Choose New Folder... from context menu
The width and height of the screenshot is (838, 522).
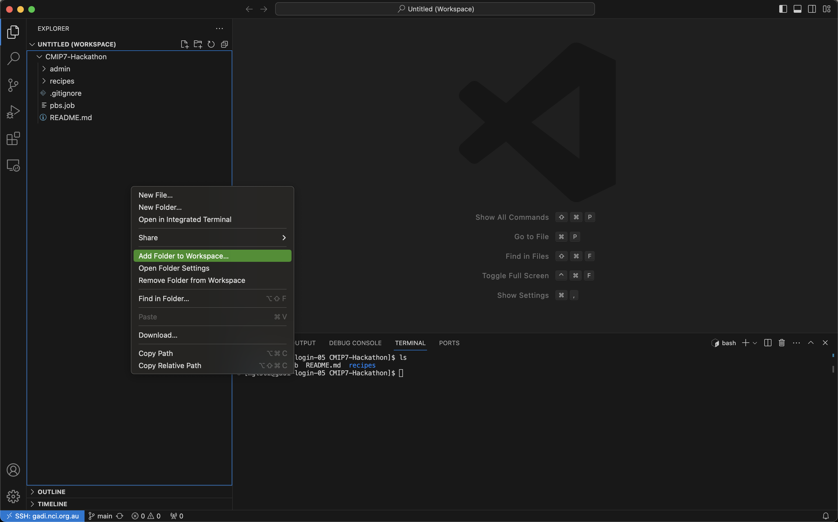pyautogui.click(x=212, y=207)
